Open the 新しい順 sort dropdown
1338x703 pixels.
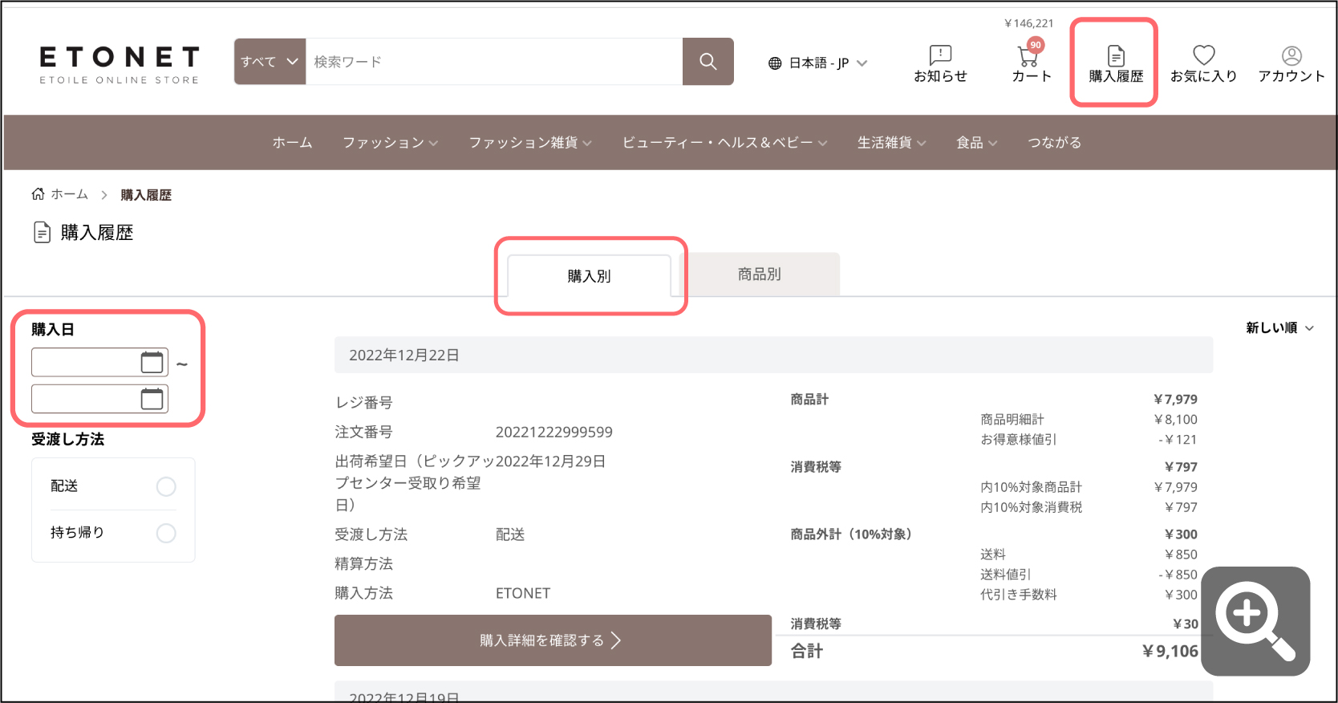pyautogui.click(x=1279, y=327)
